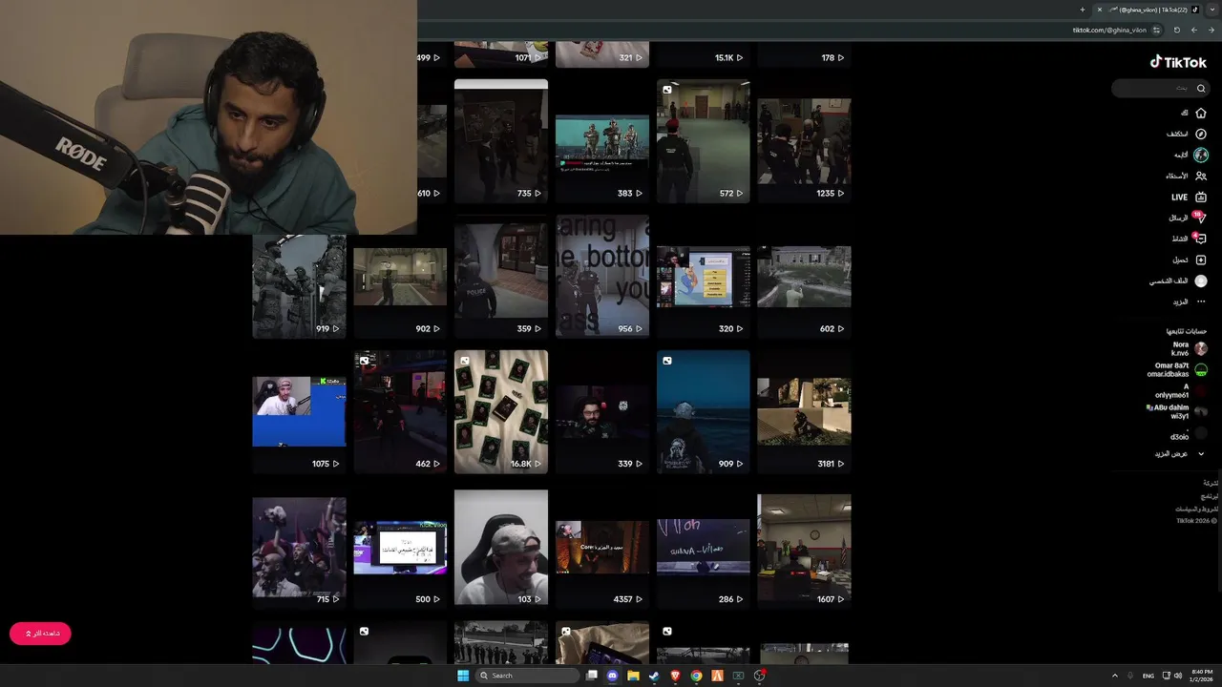Click the search magnifier icon in TikTok
The height and width of the screenshot is (687, 1222).
[x=1201, y=88]
